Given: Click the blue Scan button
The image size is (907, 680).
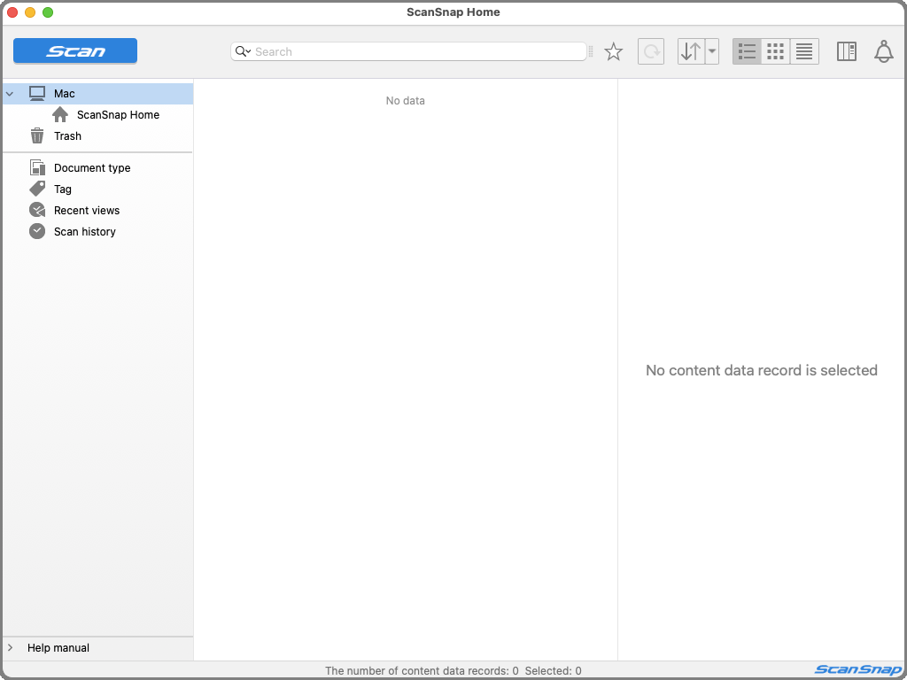Looking at the screenshot, I should 75,50.
